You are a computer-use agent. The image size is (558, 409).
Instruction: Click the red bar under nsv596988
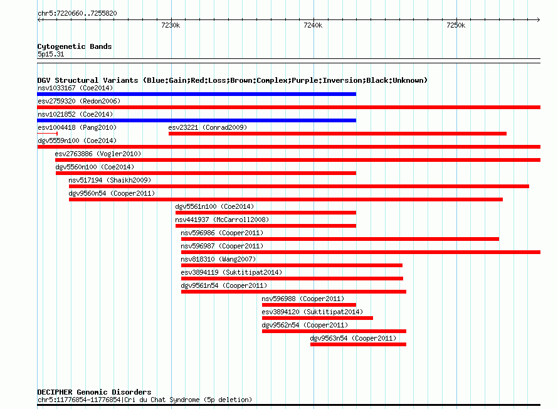pyautogui.click(x=309, y=305)
